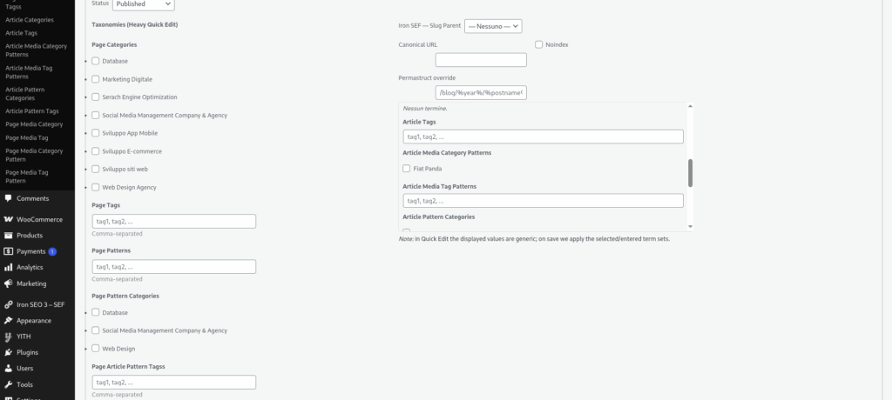Screen dimensions: 892x400
Task: Click the YITH logo icon
Action: pos(8,337)
